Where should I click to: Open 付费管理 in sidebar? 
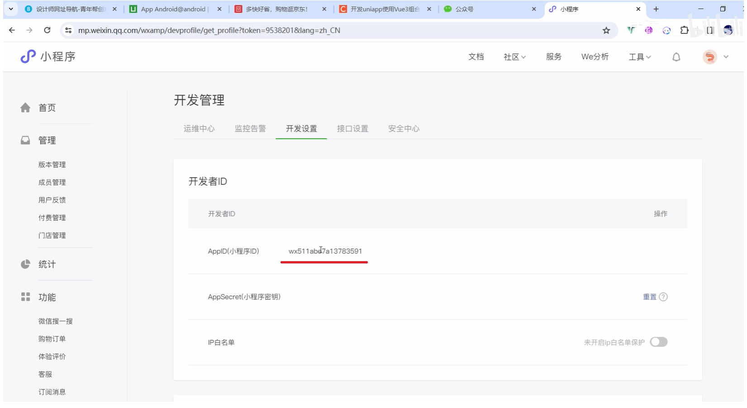[x=52, y=218]
